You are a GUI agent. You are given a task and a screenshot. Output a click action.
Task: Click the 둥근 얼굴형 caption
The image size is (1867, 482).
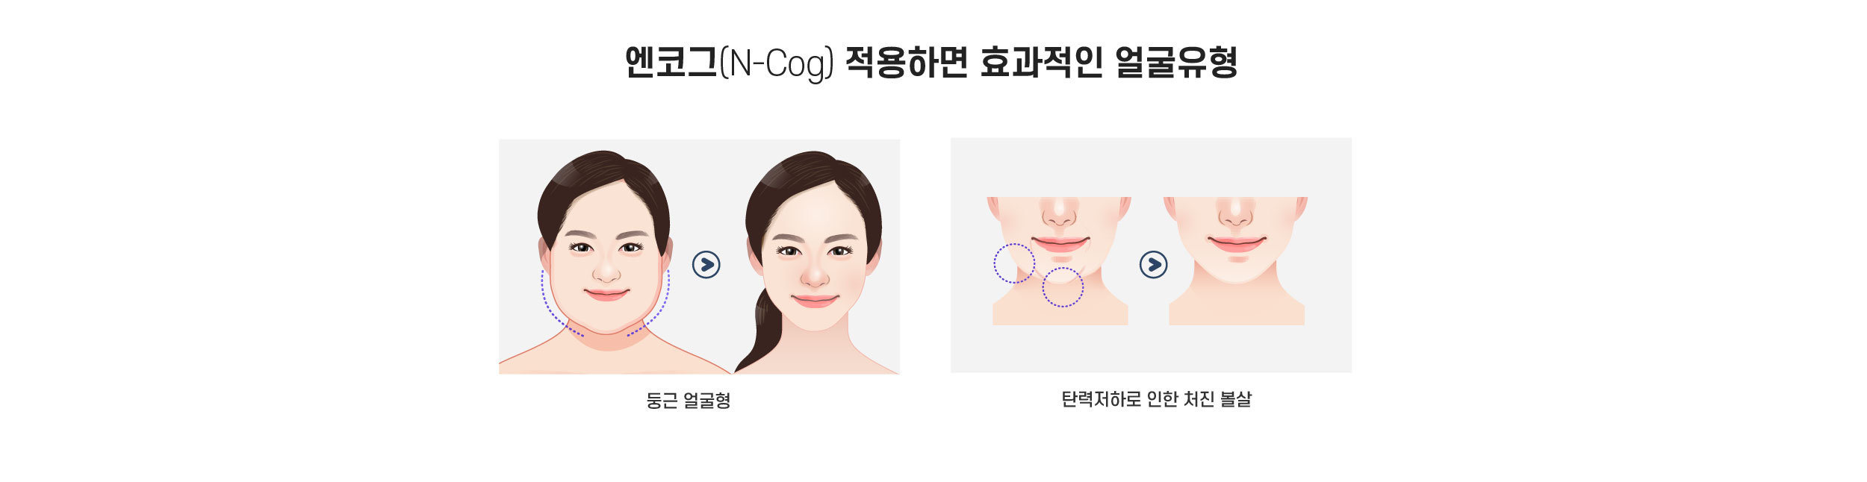pyautogui.click(x=688, y=401)
